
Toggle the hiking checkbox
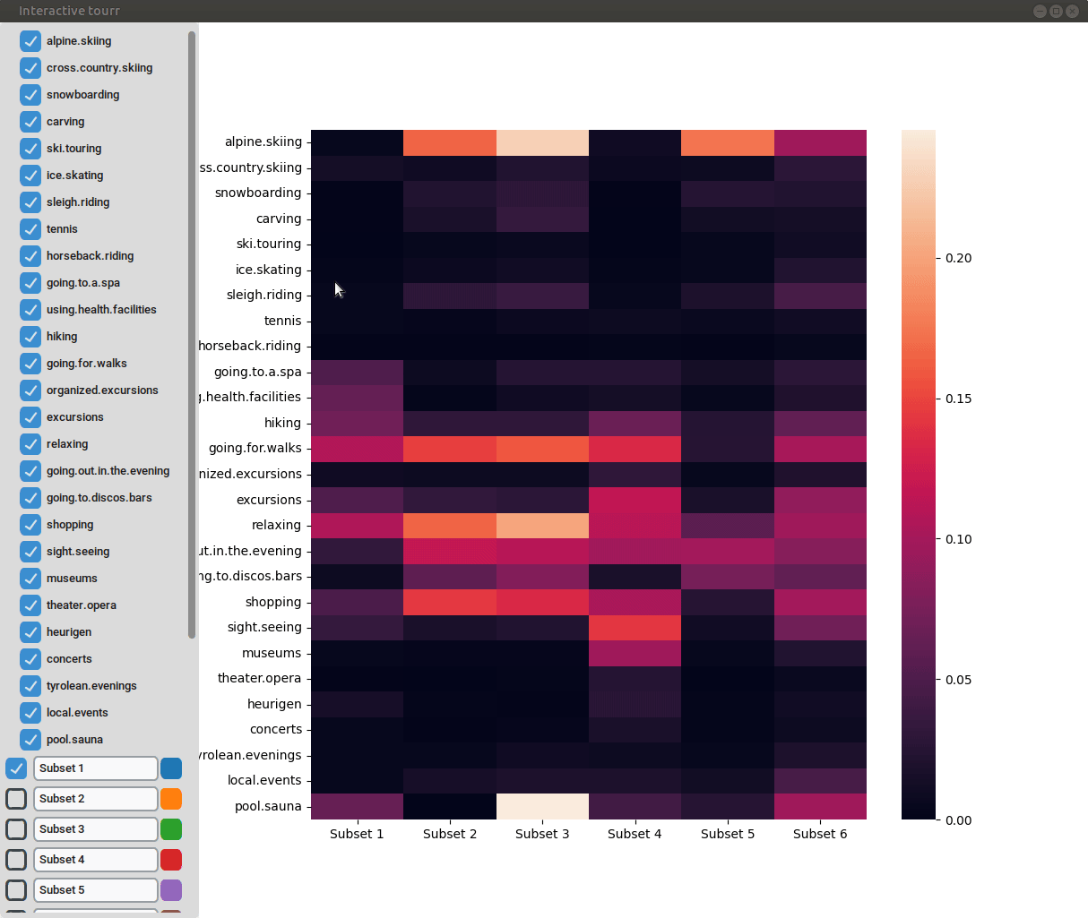pos(30,337)
